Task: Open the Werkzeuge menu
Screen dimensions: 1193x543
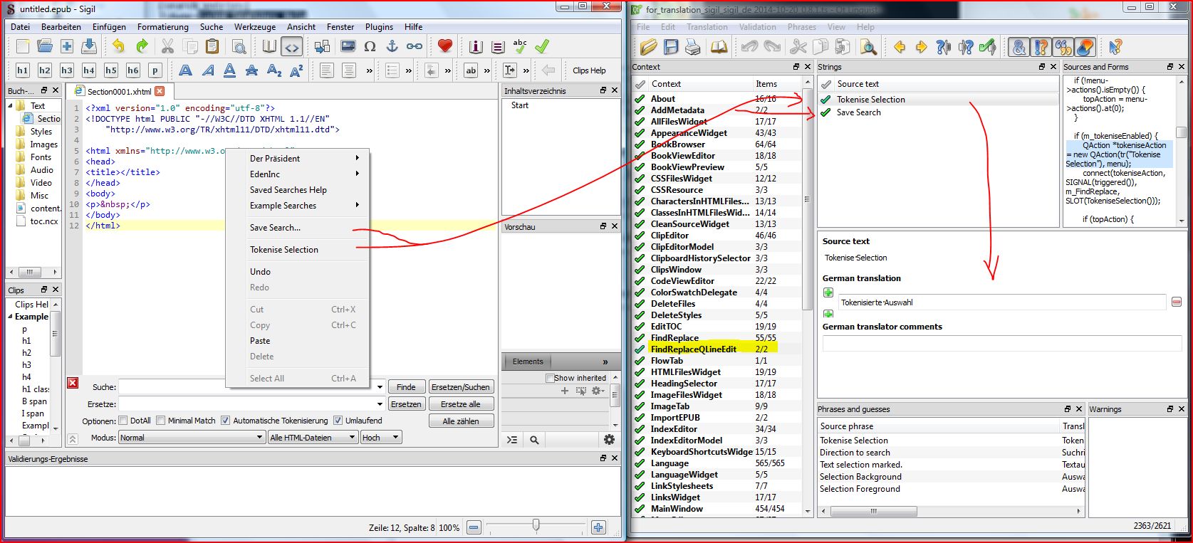Action: [x=254, y=27]
